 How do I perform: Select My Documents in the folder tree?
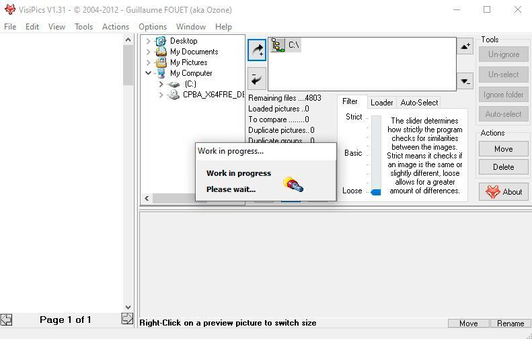click(194, 52)
